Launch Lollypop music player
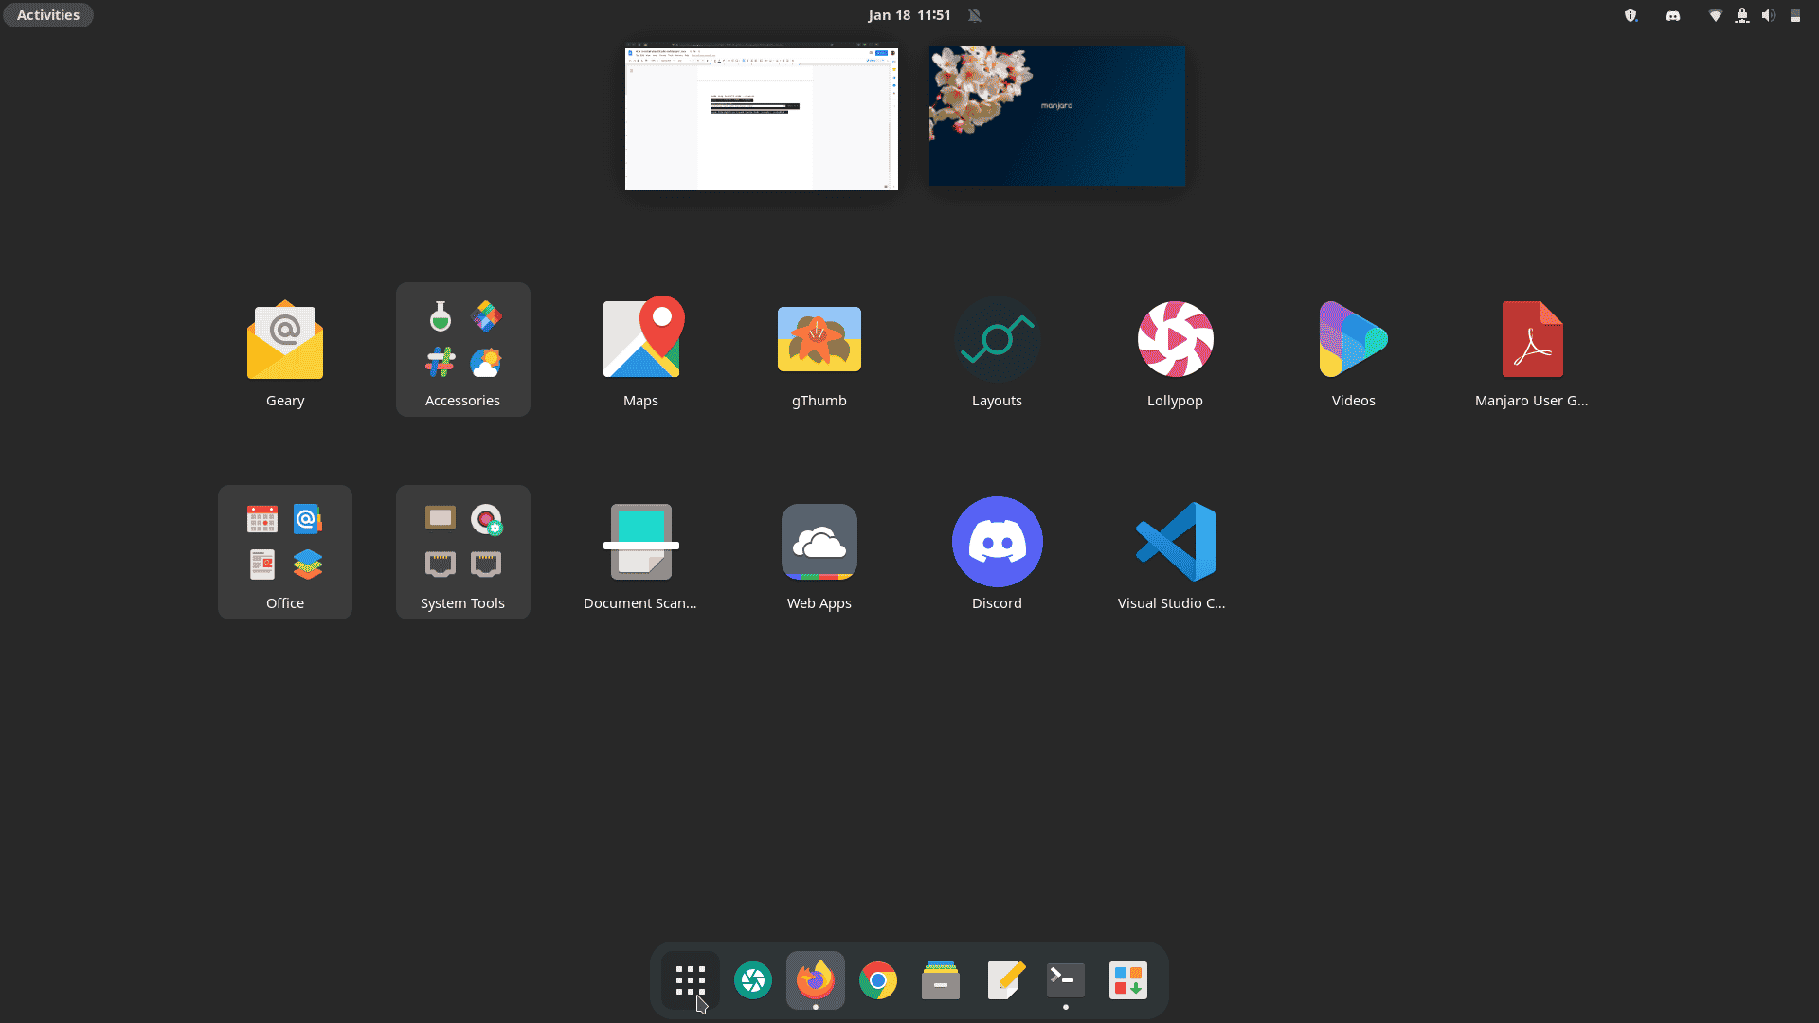 pos(1176,349)
